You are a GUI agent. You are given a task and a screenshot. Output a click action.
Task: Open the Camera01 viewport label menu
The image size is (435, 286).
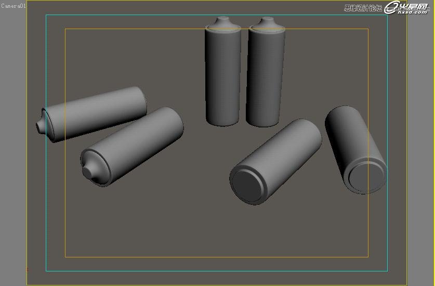pos(13,6)
